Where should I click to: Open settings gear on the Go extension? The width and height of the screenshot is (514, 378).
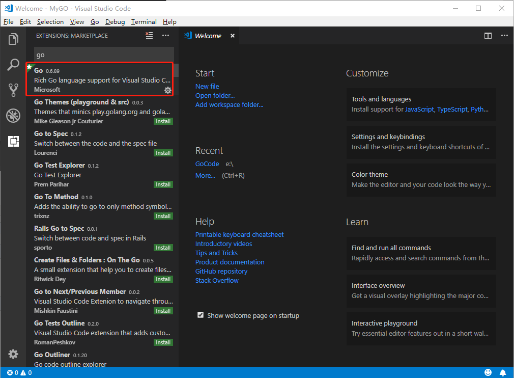(168, 90)
